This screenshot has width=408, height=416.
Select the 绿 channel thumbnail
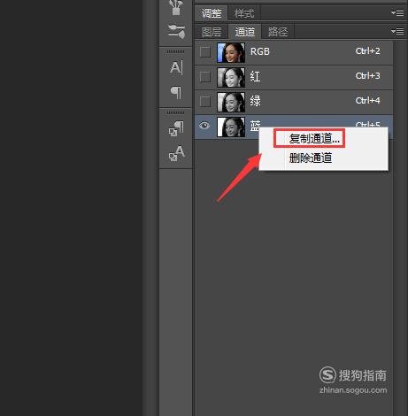(x=231, y=102)
